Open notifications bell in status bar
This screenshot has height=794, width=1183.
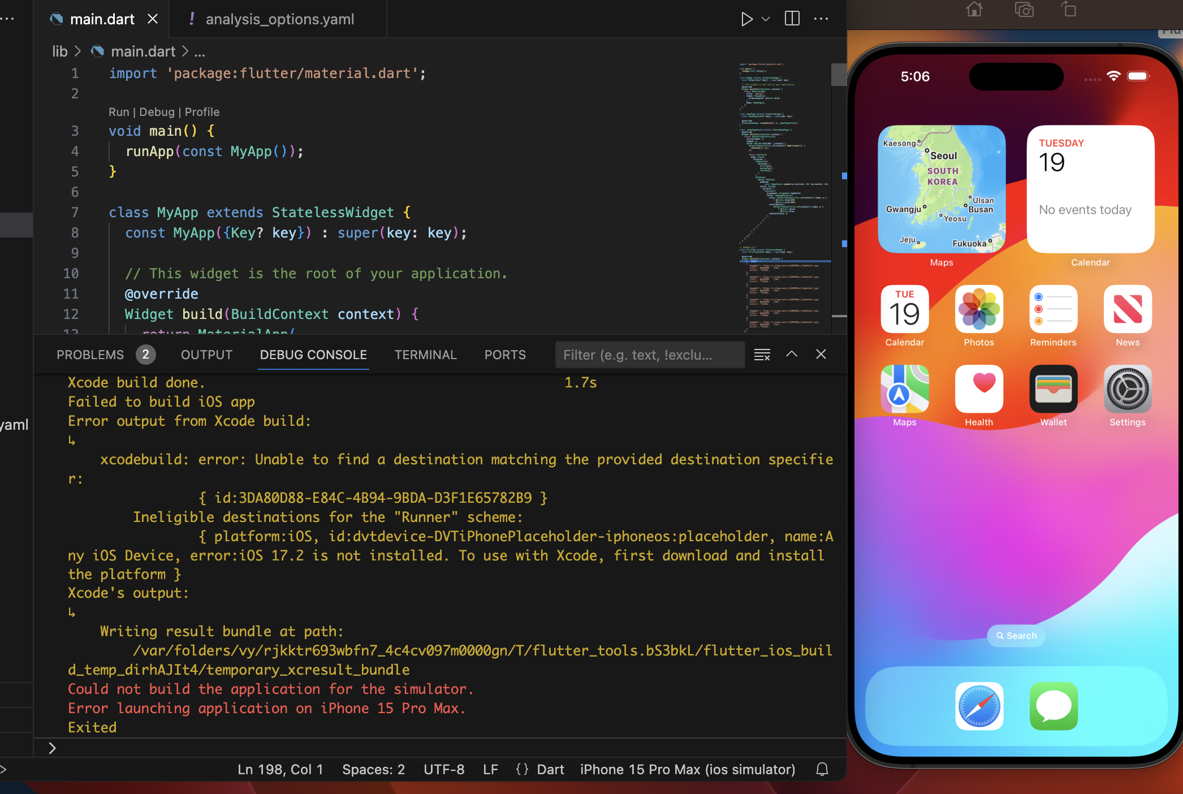point(822,769)
